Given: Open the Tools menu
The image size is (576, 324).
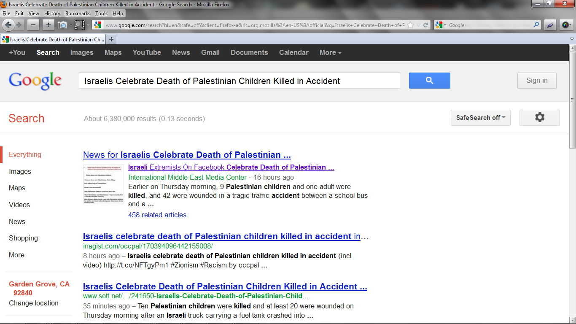Looking at the screenshot, I should tap(101, 13).
